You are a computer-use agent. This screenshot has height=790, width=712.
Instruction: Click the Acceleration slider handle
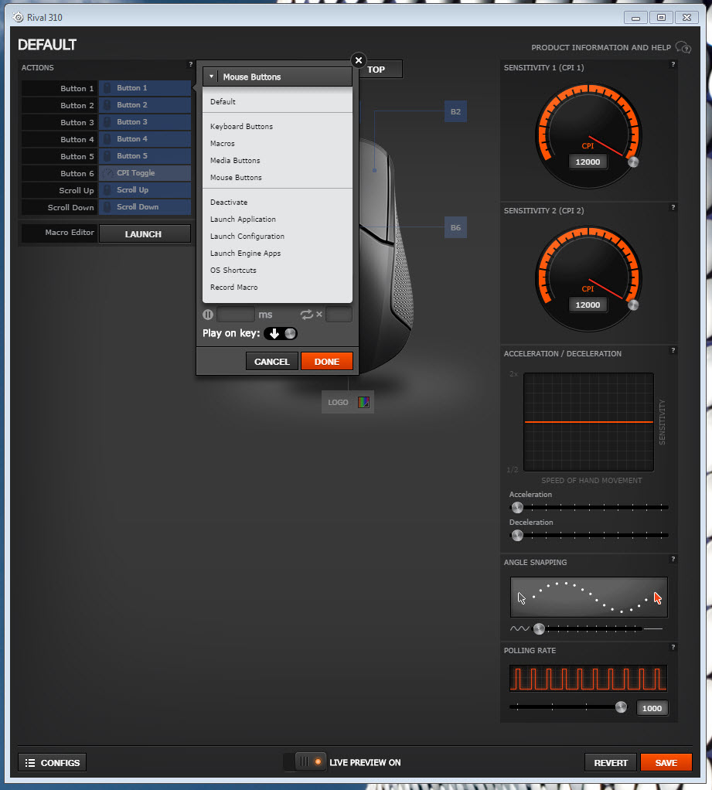click(x=517, y=507)
